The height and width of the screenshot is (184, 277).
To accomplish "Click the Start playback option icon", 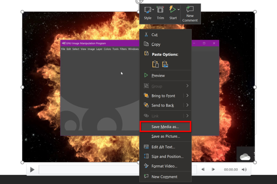I will point(173,9).
